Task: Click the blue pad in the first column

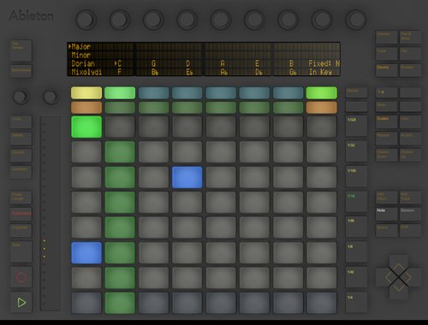Action: tap(86, 252)
